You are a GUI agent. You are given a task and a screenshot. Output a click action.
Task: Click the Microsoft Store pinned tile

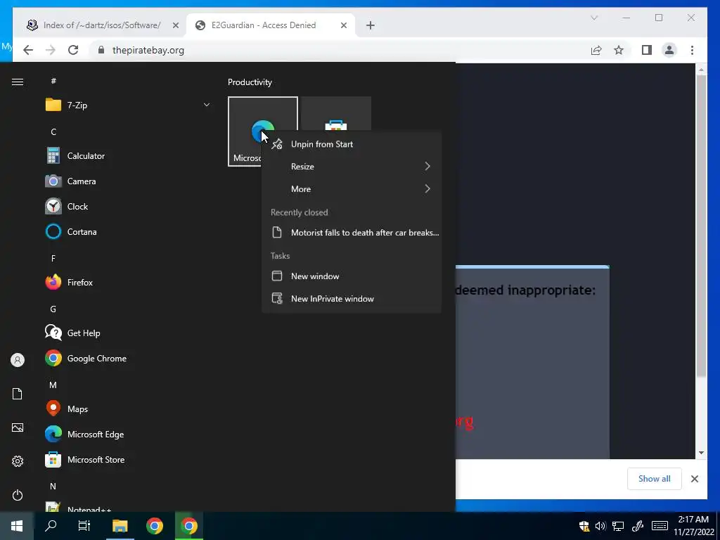(x=336, y=114)
